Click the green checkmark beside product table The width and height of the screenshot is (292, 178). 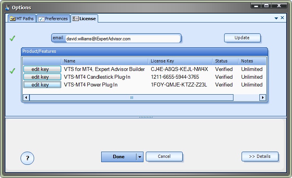[12, 71]
